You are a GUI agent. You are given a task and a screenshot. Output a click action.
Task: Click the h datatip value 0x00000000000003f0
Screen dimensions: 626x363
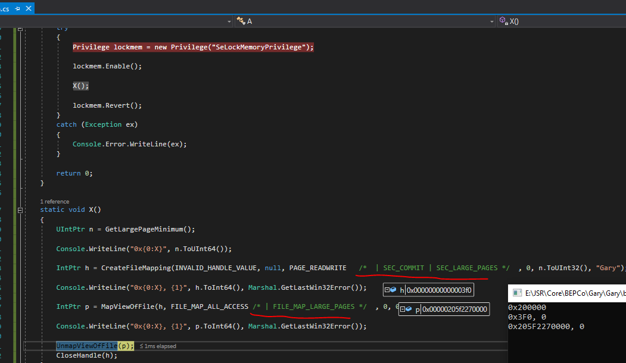[x=439, y=290]
